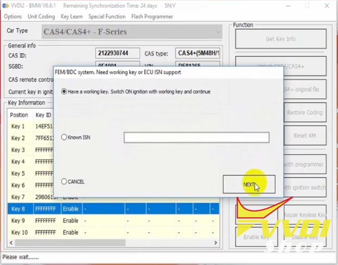The width and height of the screenshot is (338, 265).
Task: Select the highlighted Key 8 row
Action: (x=113, y=209)
